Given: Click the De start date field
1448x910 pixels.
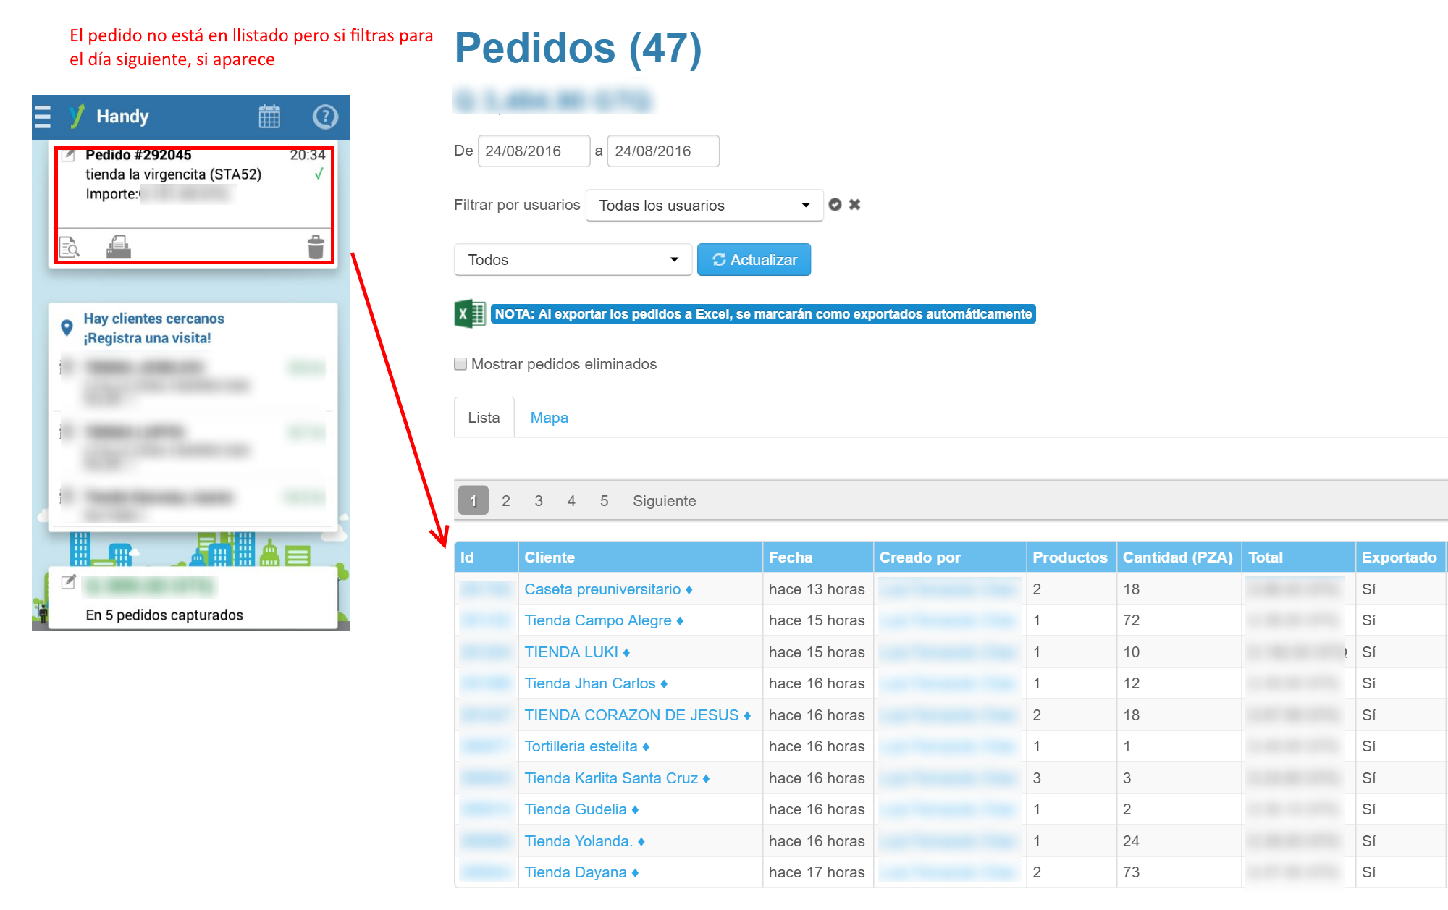Looking at the screenshot, I should pos(534,151).
